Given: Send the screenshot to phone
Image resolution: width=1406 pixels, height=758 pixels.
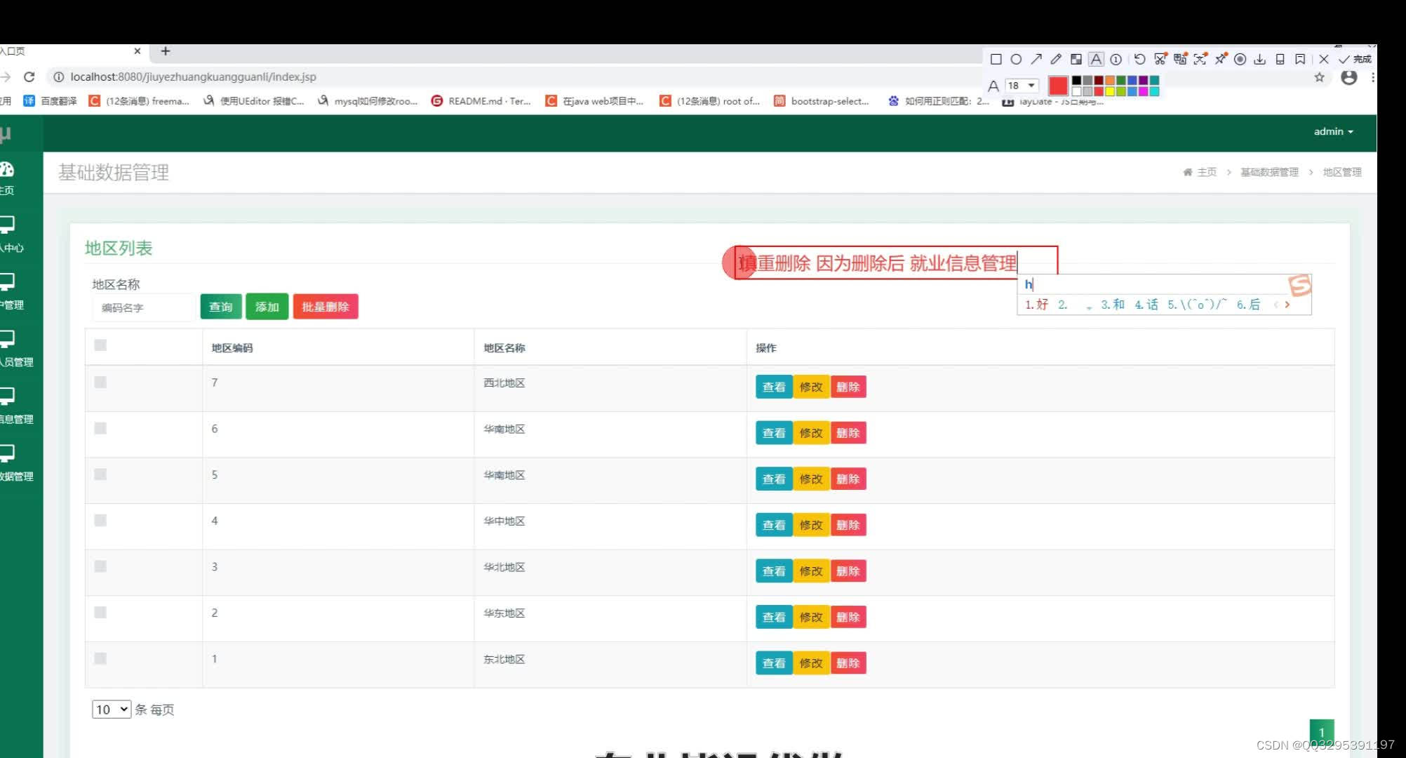Looking at the screenshot, I should (1280, 59).
